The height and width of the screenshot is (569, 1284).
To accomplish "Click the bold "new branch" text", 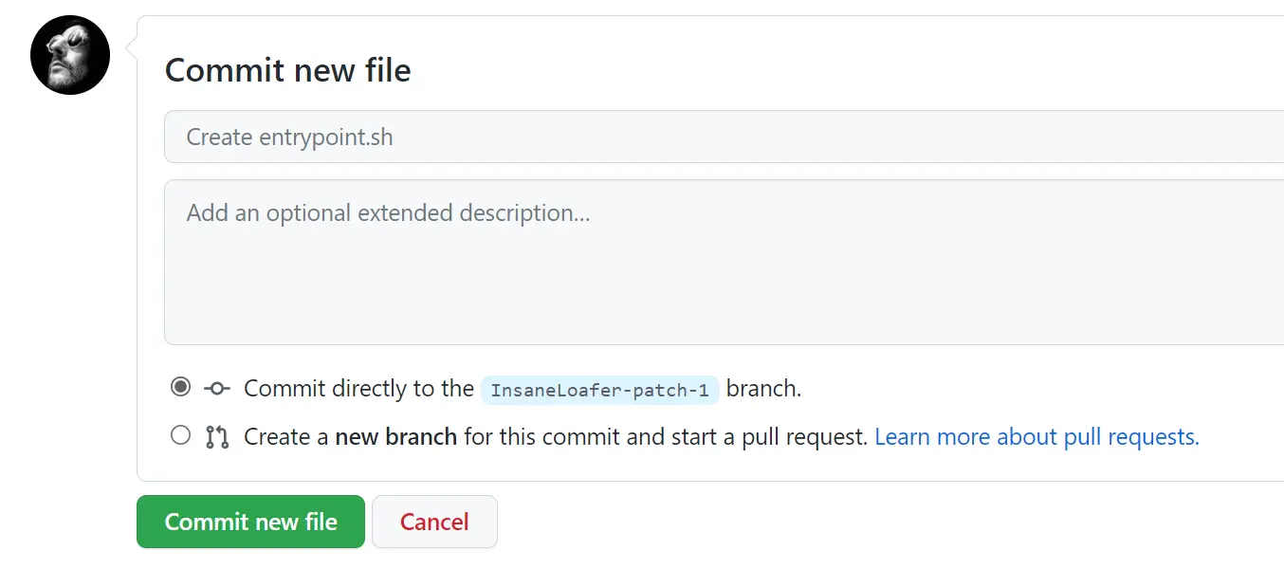I will pyautogui.click(x=395, y=437).
